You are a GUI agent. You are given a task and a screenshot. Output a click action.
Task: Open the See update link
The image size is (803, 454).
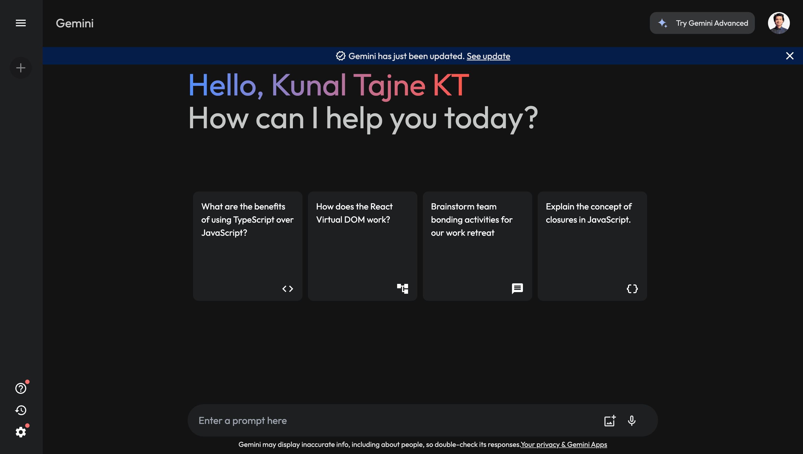[x=488, y=56]
